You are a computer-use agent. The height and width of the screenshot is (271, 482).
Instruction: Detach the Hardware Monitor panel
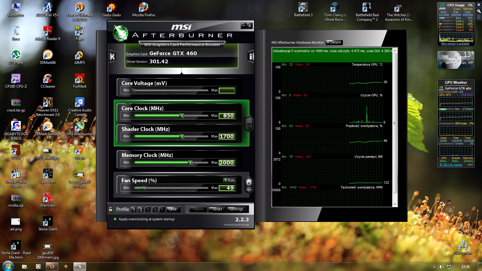tap(334, 42)
